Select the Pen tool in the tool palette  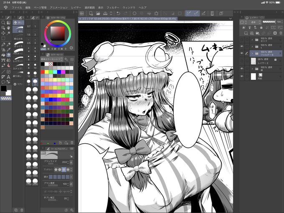tap(3, 44)
